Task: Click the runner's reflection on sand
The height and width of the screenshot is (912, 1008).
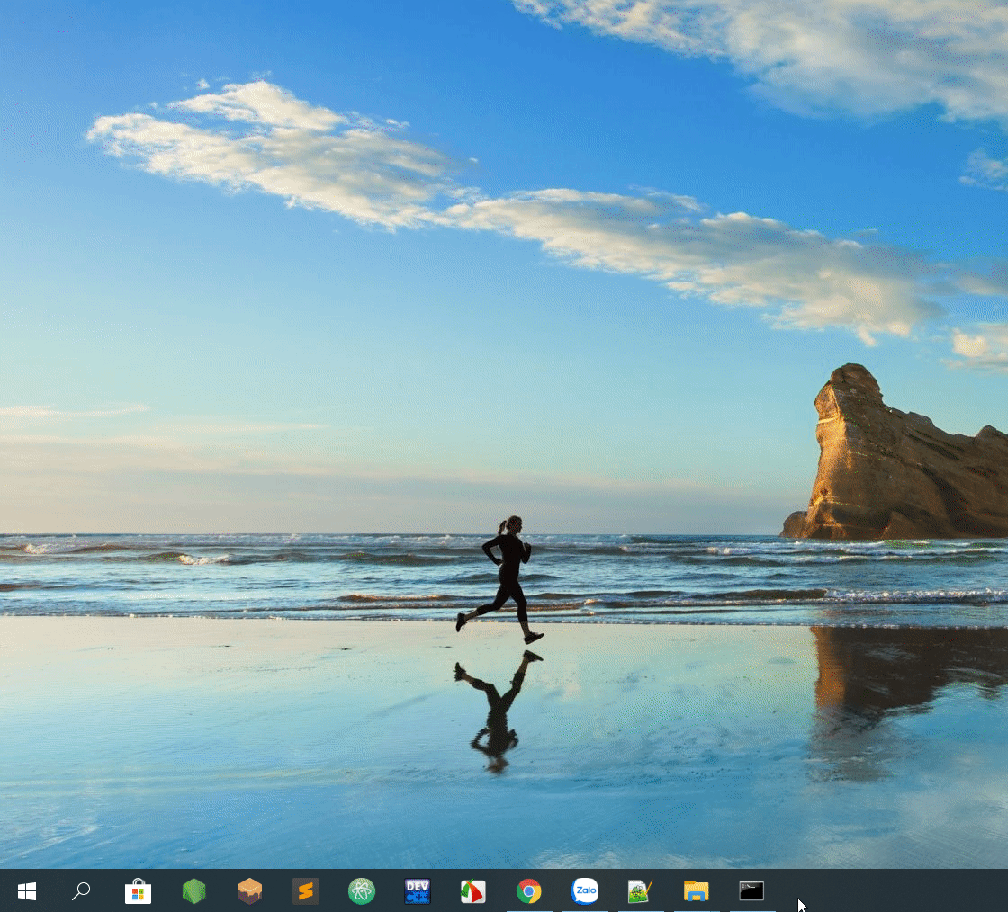Action: click(498, 711)
